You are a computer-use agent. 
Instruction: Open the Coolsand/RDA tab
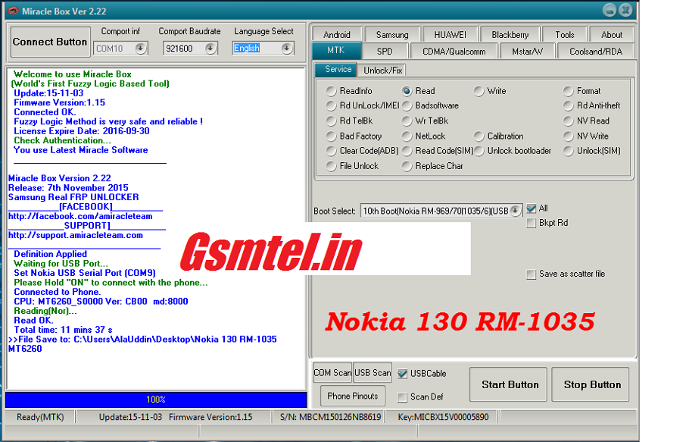[596, 52]
